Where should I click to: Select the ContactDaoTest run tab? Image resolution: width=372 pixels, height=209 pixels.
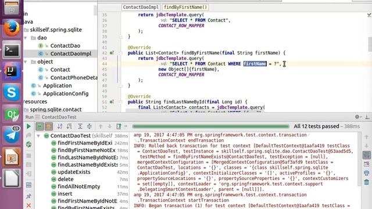pyautogui.click(x=59, y=117)
